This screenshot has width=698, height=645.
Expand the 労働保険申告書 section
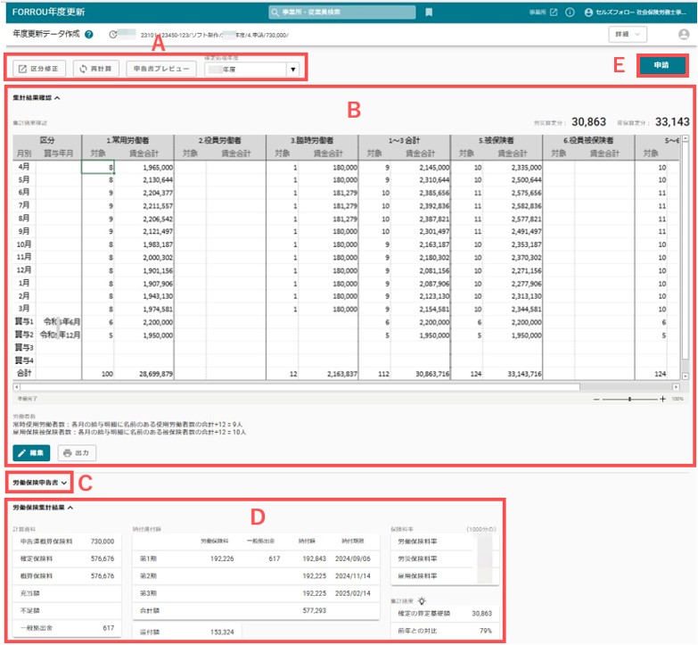coord(39,483)
